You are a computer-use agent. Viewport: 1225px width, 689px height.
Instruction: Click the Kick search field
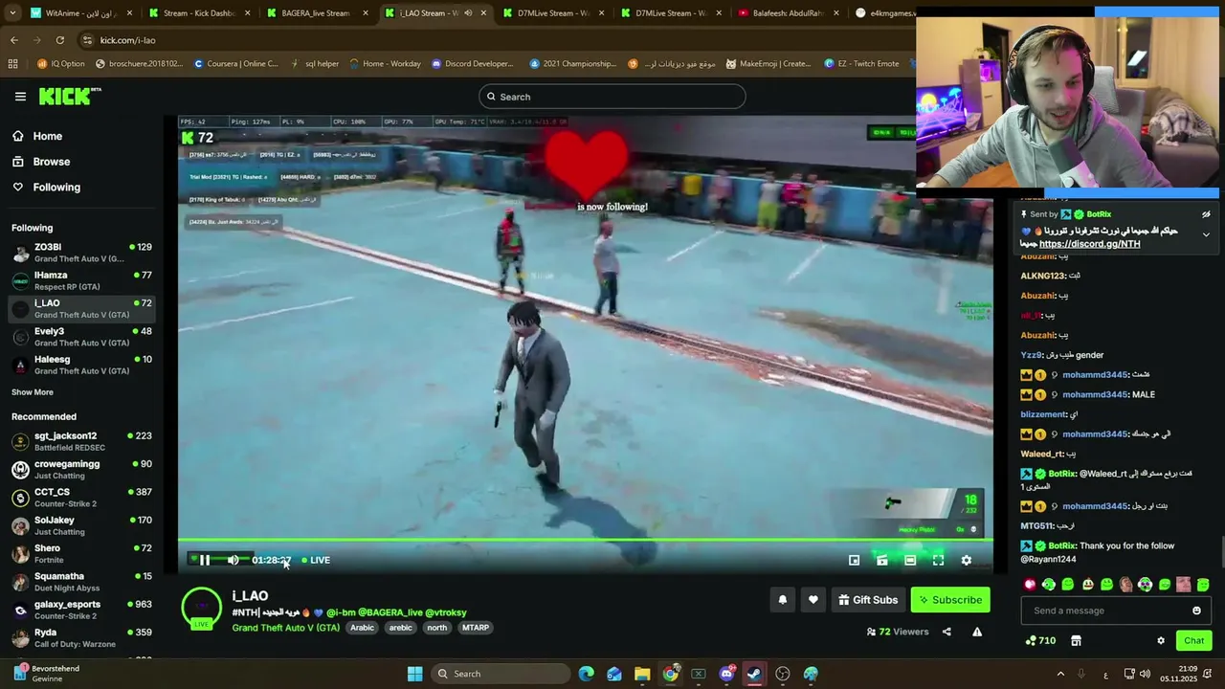pos(612,97)
